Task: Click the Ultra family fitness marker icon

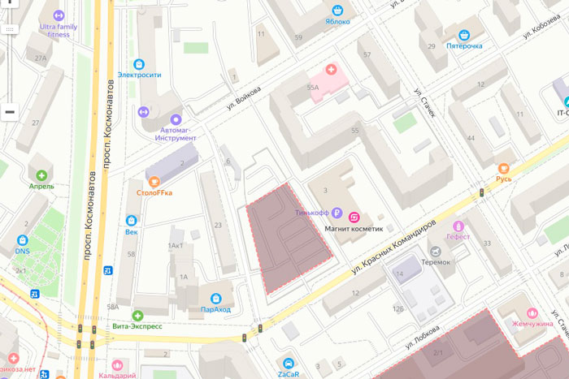Action: pos(59,15)
